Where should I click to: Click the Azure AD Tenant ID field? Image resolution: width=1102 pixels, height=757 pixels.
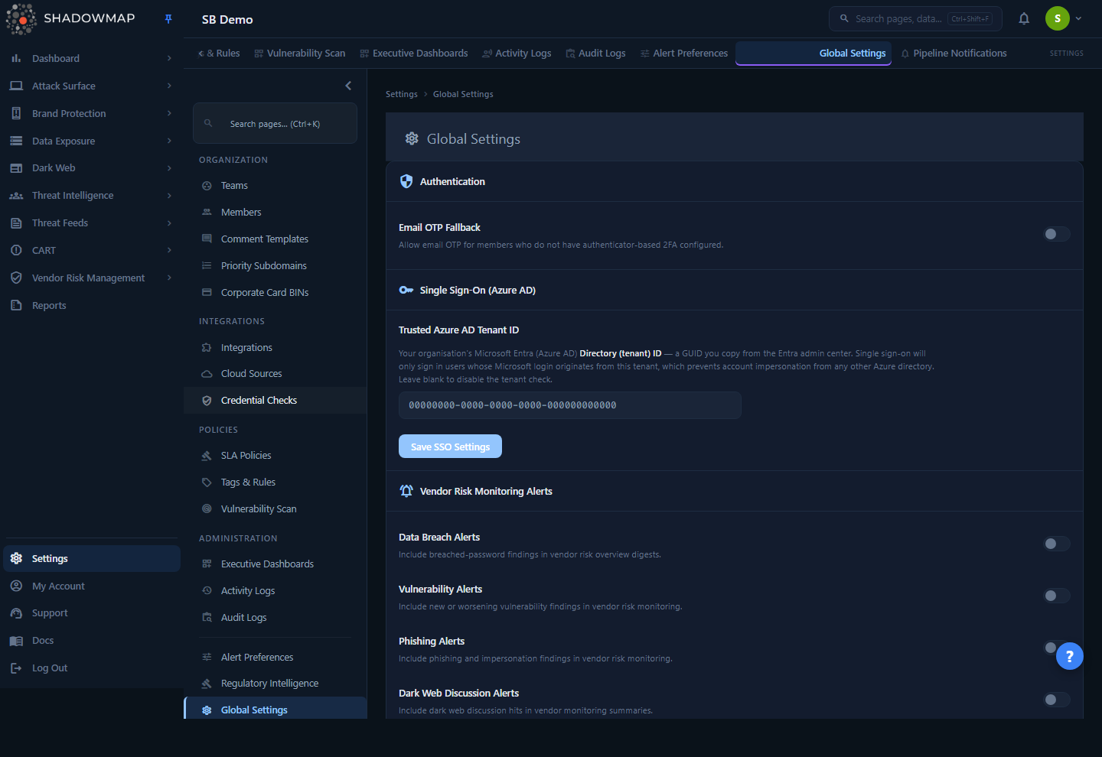pyautogui.click(x=570, y=405)
